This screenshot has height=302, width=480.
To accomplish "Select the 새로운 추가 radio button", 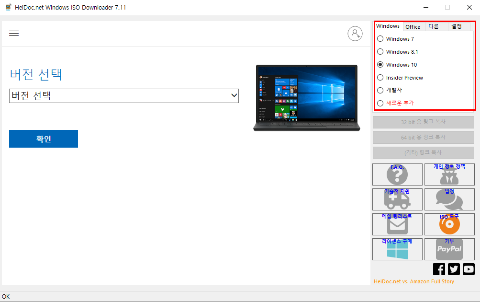I will pyautogui.click(x=380, y=103).
